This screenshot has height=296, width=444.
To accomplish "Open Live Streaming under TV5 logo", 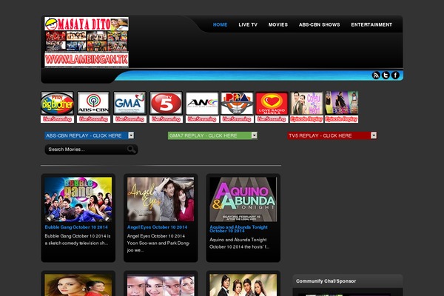I will tap(166, 119).
